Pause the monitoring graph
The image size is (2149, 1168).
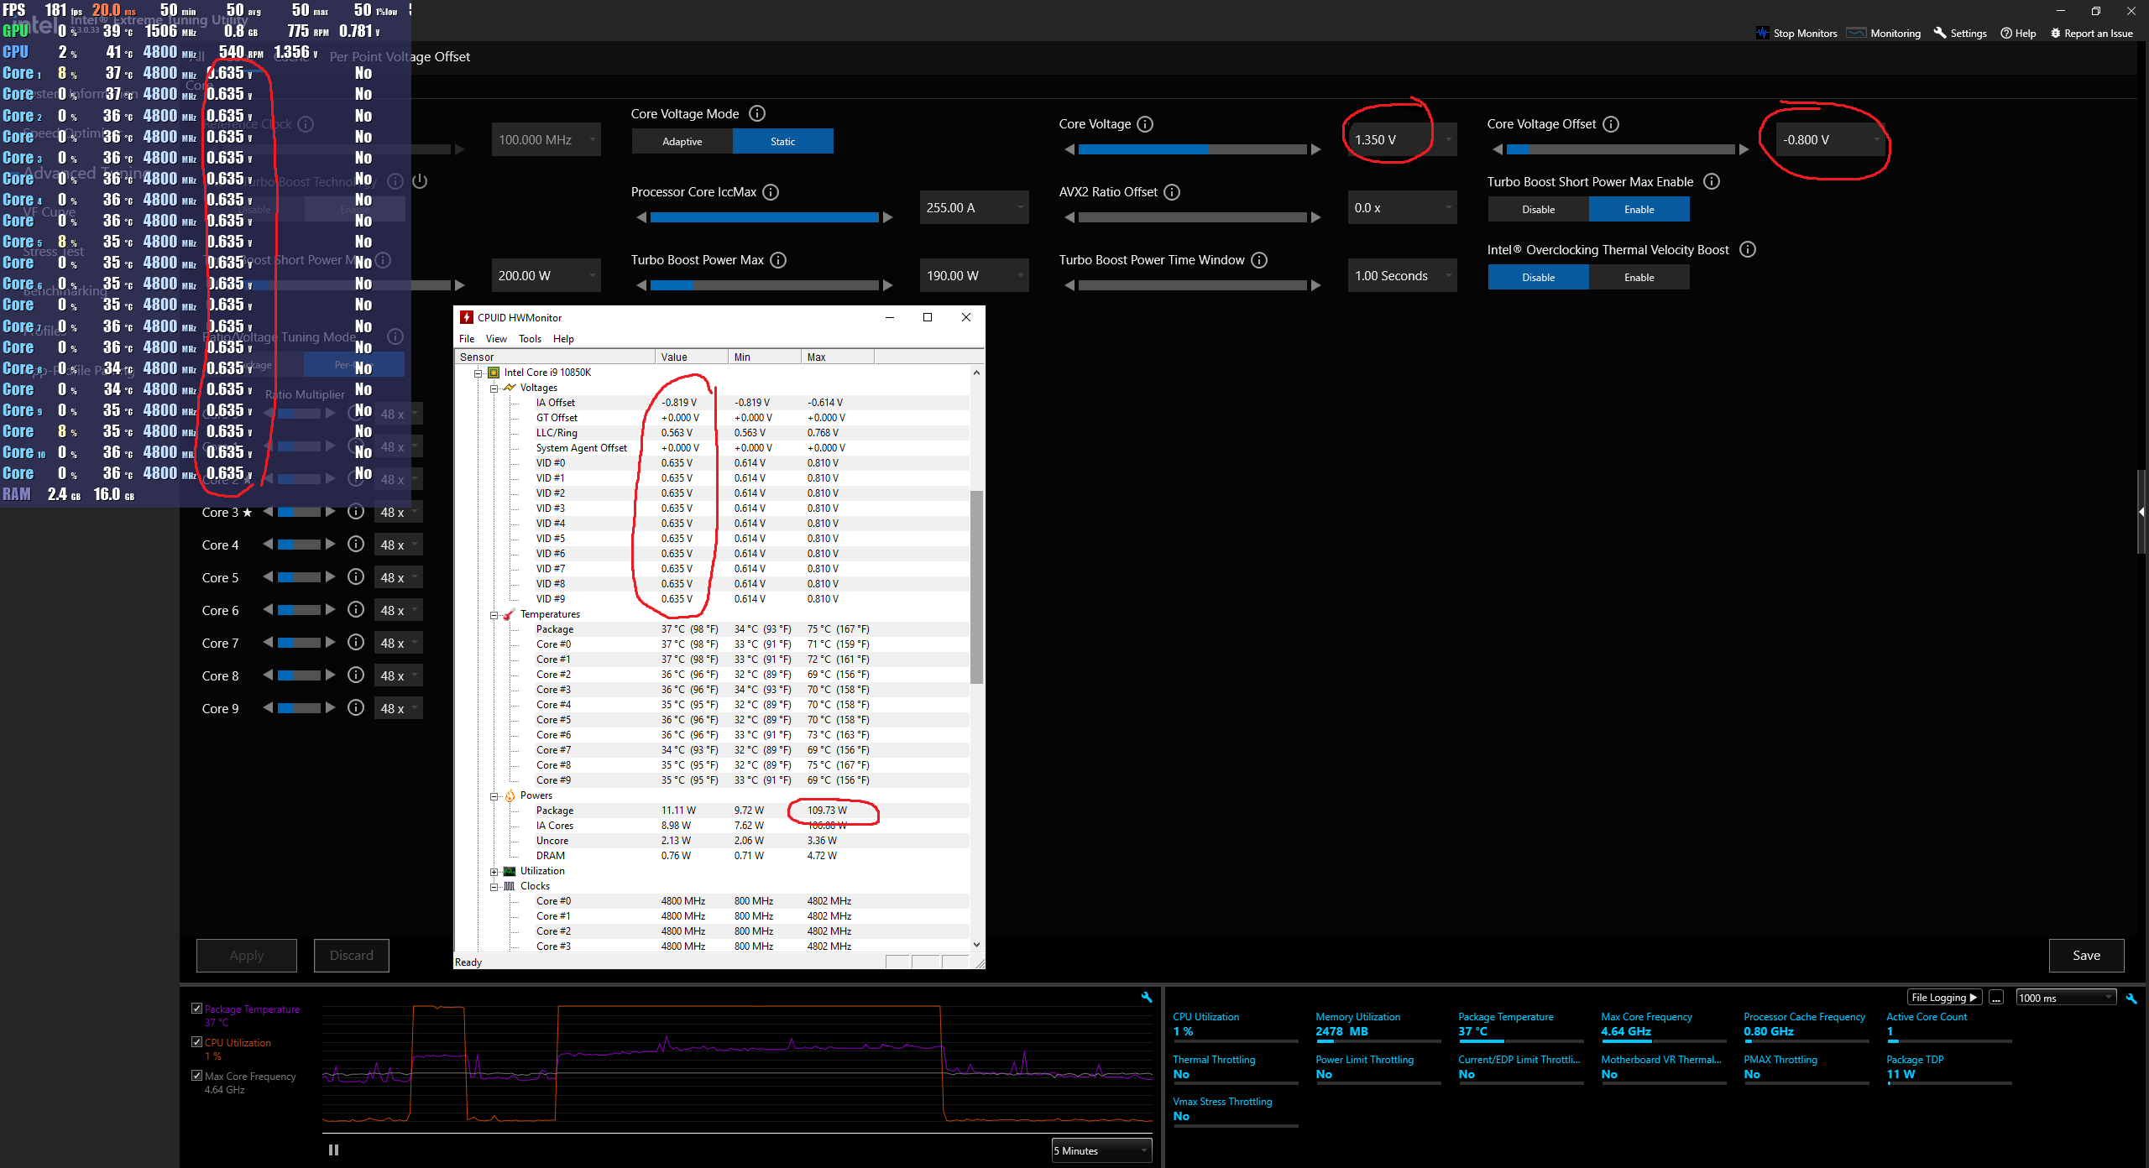click(333, 1150)
